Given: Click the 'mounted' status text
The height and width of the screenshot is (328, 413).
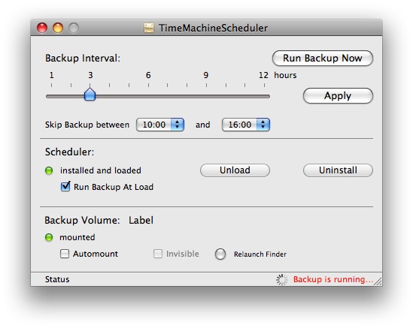Looking at the screenshot, I should [x=77, y=237].
